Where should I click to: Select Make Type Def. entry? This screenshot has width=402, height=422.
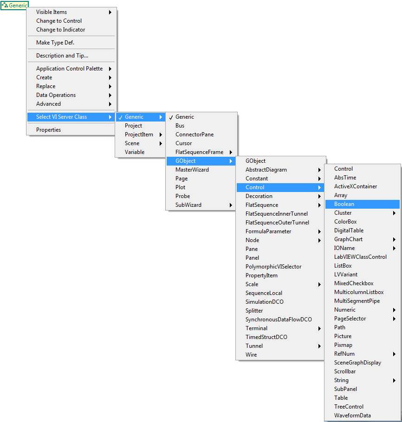point(71,43)
